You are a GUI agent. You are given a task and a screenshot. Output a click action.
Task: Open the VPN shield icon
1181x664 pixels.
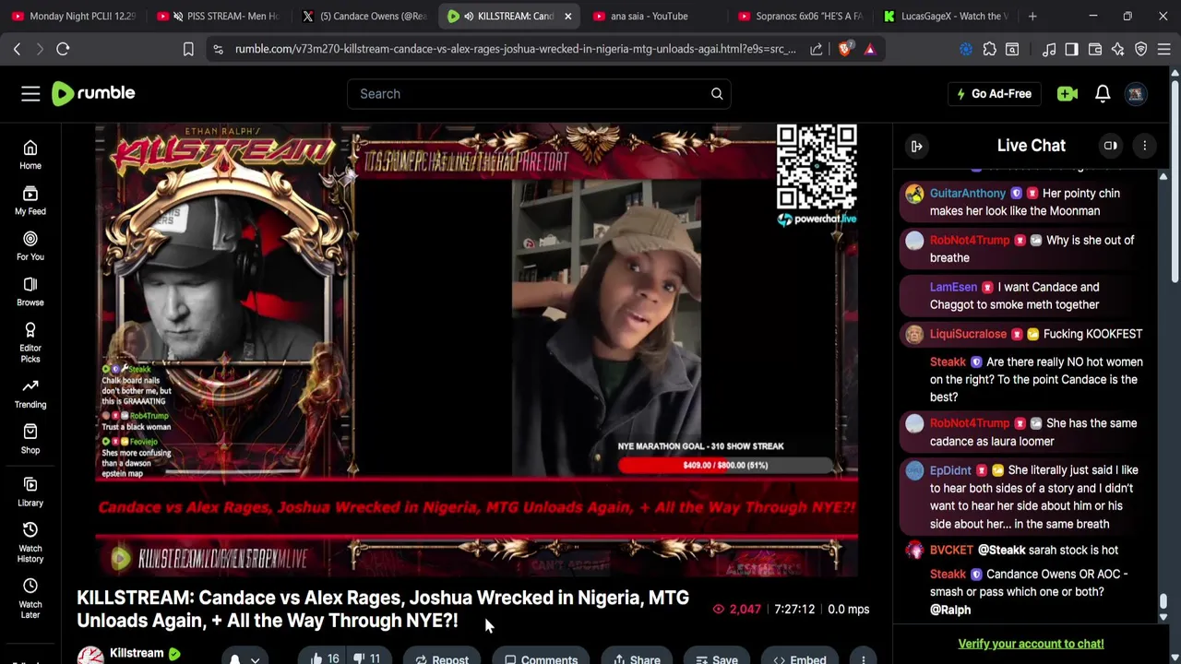[1141, 49]
